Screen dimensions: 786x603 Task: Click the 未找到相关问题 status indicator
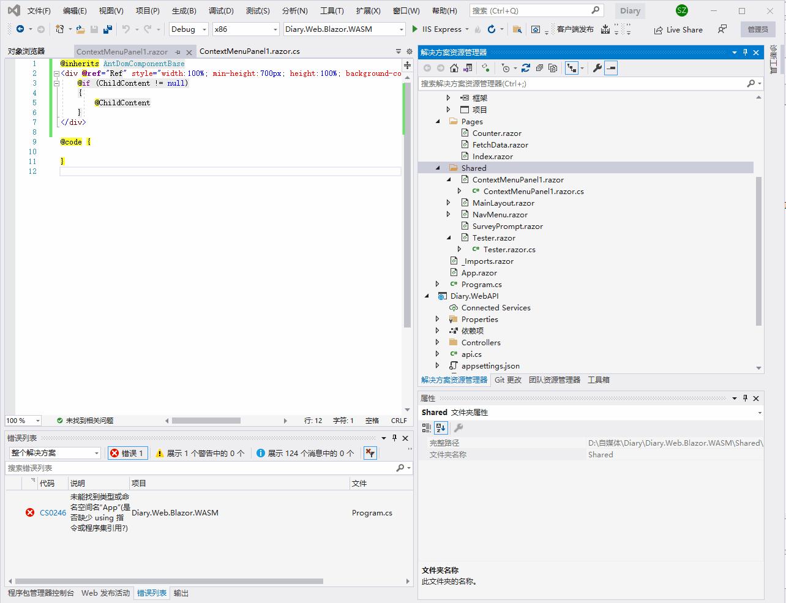coord(84,421)
